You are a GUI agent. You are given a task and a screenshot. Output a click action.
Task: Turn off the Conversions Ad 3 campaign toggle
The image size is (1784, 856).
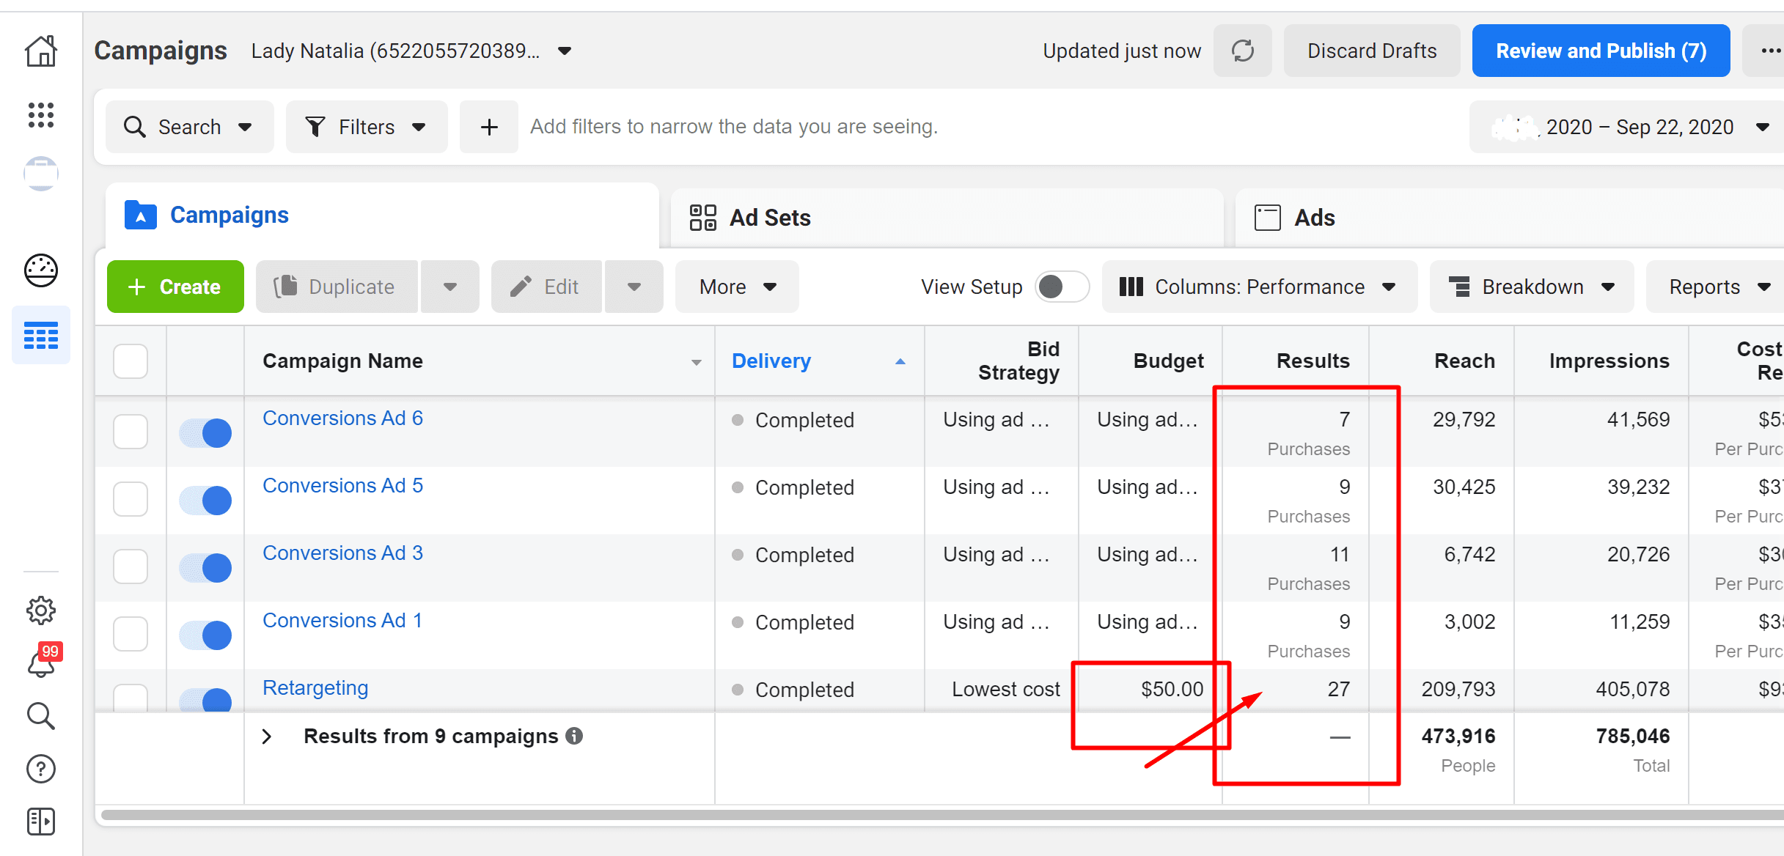pyautogui.click(x=206, y=568)
